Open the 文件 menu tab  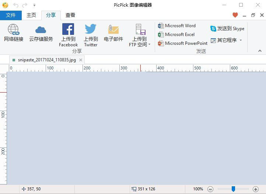tap(11, 15)
